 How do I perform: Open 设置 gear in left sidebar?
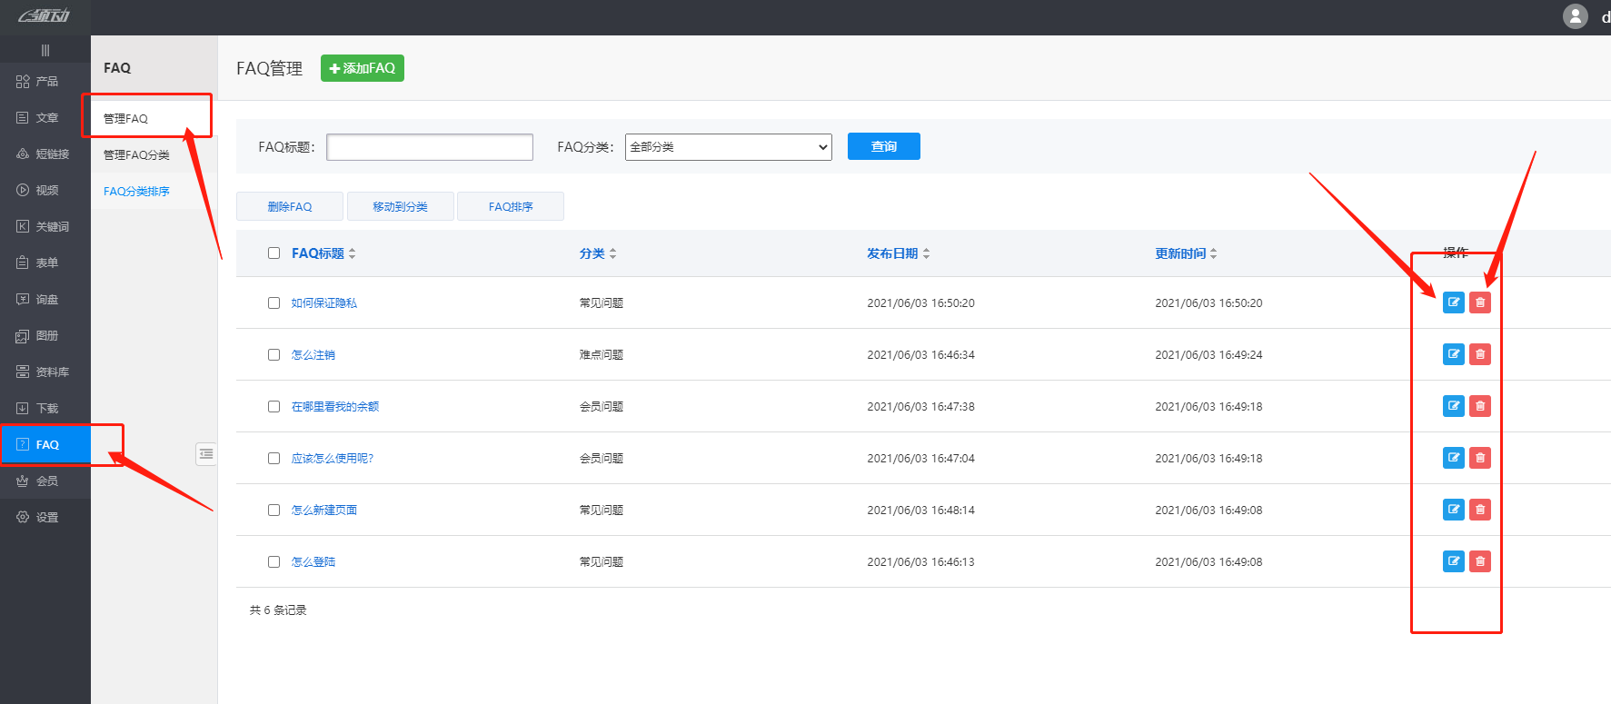pos(24,517)
